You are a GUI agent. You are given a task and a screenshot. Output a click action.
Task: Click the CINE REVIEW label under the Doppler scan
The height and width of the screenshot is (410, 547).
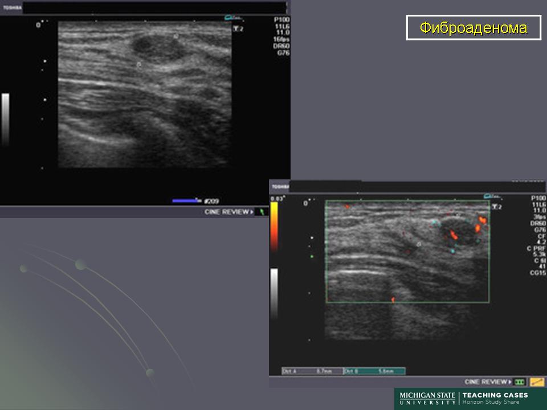(488, 382)
